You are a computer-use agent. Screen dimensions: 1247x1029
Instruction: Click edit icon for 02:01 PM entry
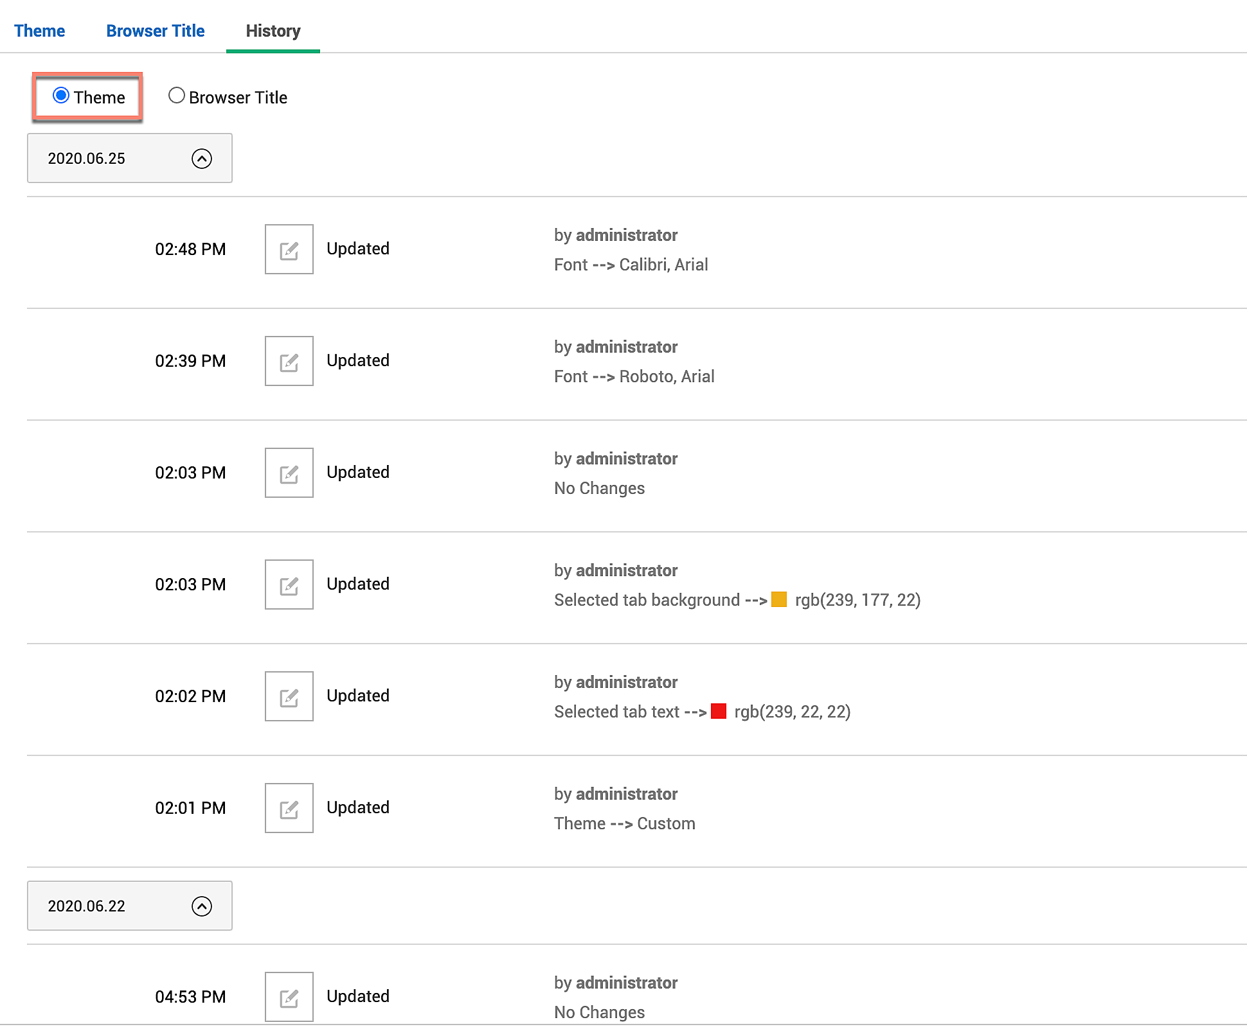click(x=289, y=808)
